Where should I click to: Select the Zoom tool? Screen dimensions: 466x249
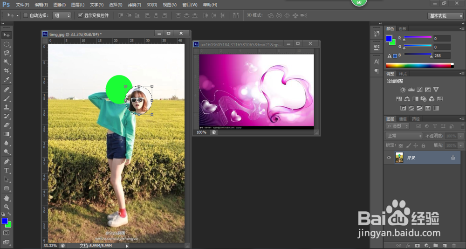pos(6,207)
